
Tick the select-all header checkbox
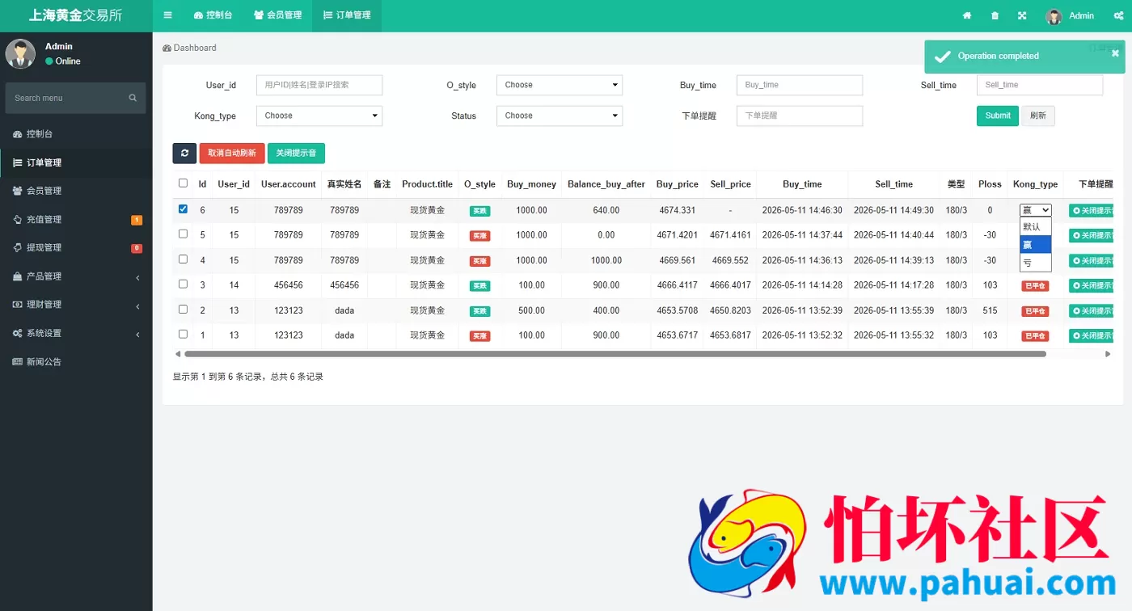coord(183,183)
